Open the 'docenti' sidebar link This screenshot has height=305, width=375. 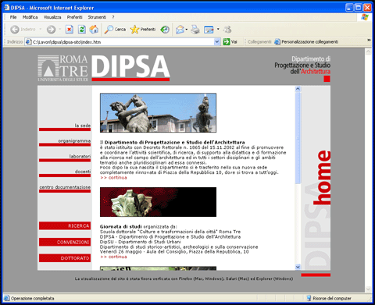[83, 172]
